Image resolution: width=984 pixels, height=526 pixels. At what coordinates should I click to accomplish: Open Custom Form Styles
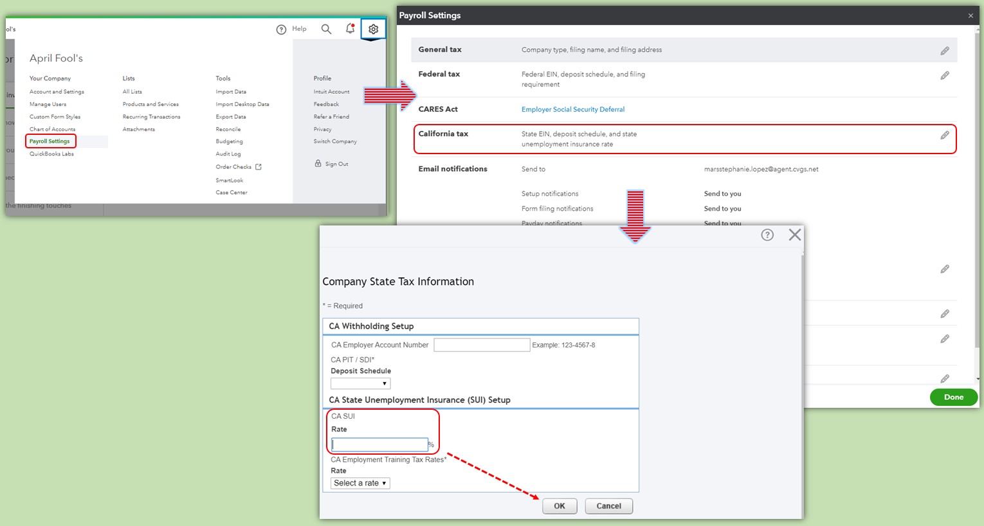point(55,117)
